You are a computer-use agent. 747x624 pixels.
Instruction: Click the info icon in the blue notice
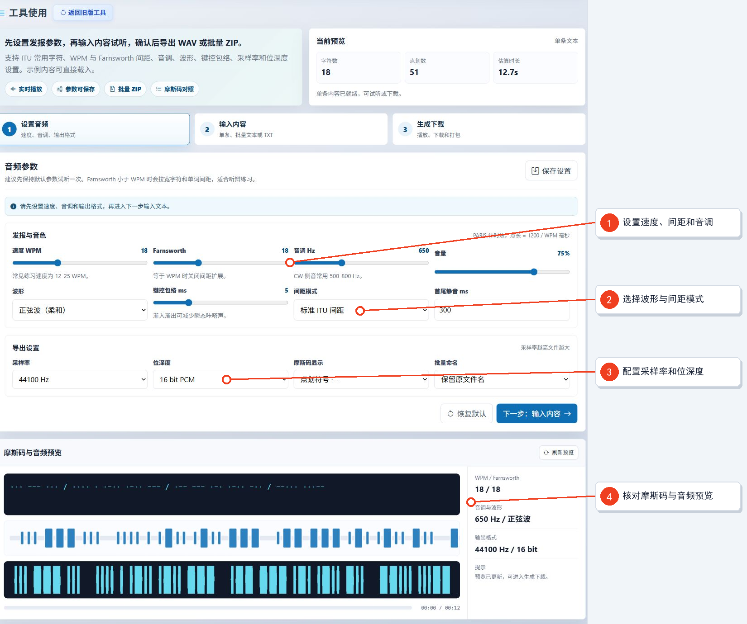[14, 206]
